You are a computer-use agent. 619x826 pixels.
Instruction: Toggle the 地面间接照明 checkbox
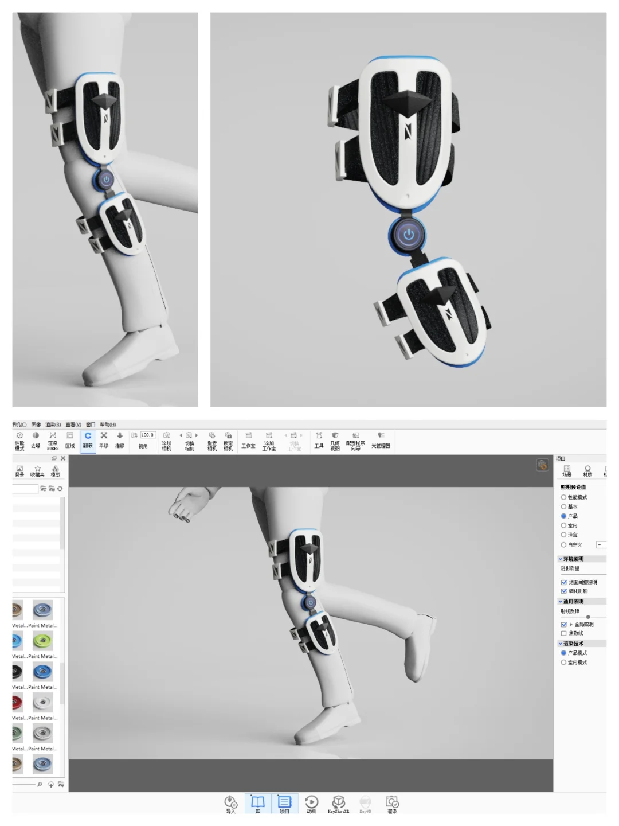point(563,582)
